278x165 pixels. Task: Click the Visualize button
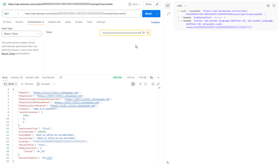coord(43,84)
